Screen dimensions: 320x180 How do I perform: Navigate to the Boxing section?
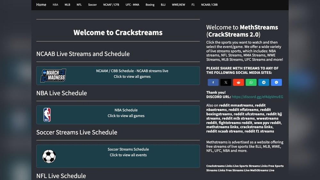[x=150, y=5]
